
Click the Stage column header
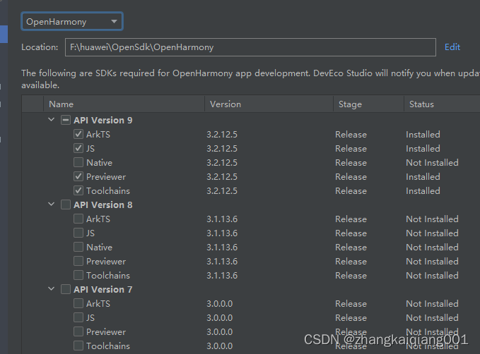point(368,104)
